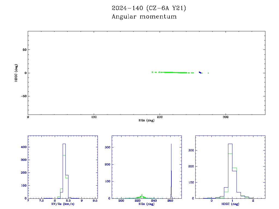Click 'HRA (deg)' label under the scatter plot
This screenshot has width=279, height=209.
point(147,120)
